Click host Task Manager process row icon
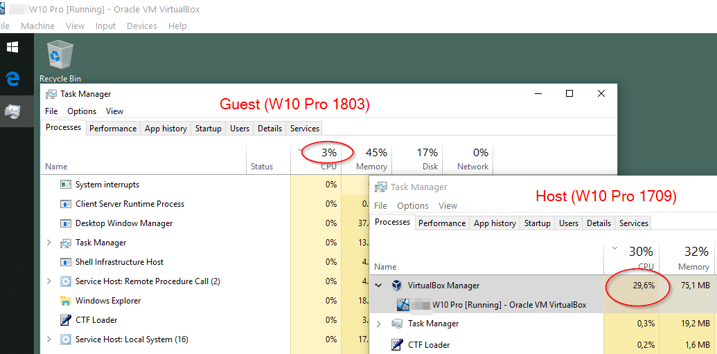717x354 pixels. [x=396, y=324]
